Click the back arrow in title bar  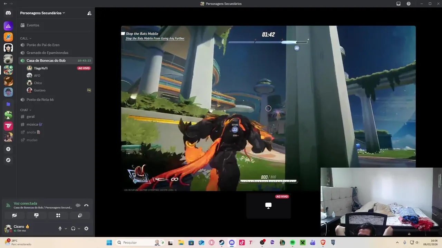click(5, 3)
